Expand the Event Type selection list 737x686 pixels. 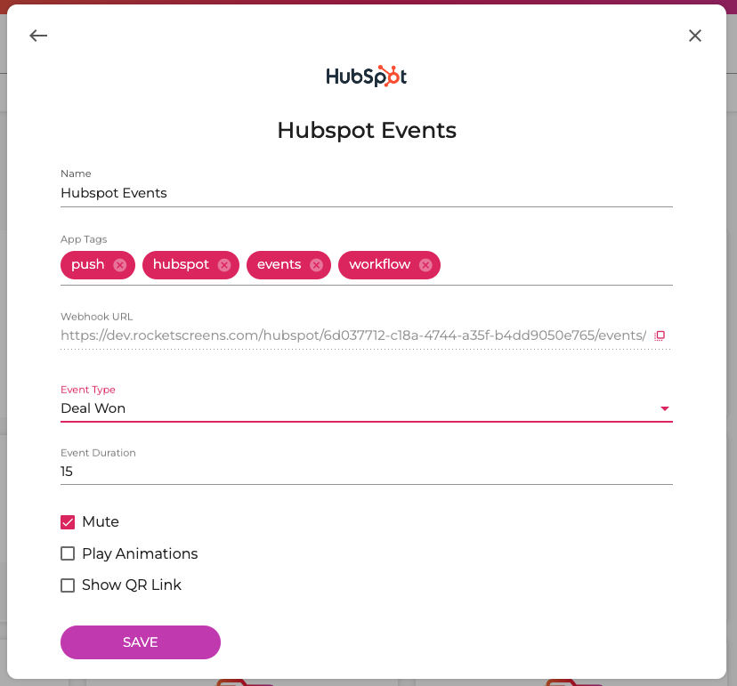[x=664, y=408]
